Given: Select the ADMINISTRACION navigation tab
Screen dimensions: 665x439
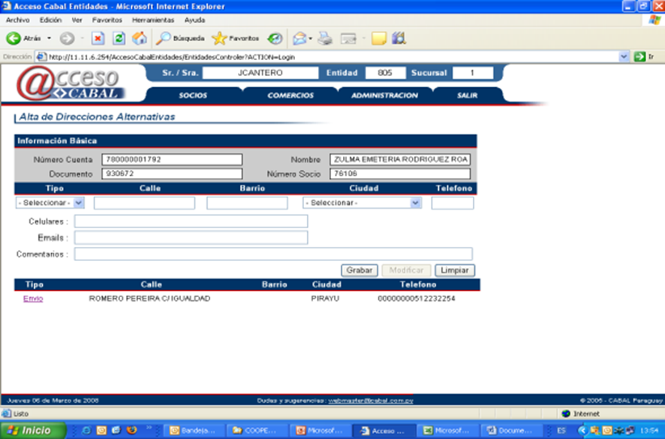Looking at the screenshot, I should click(x=384, y=96).
